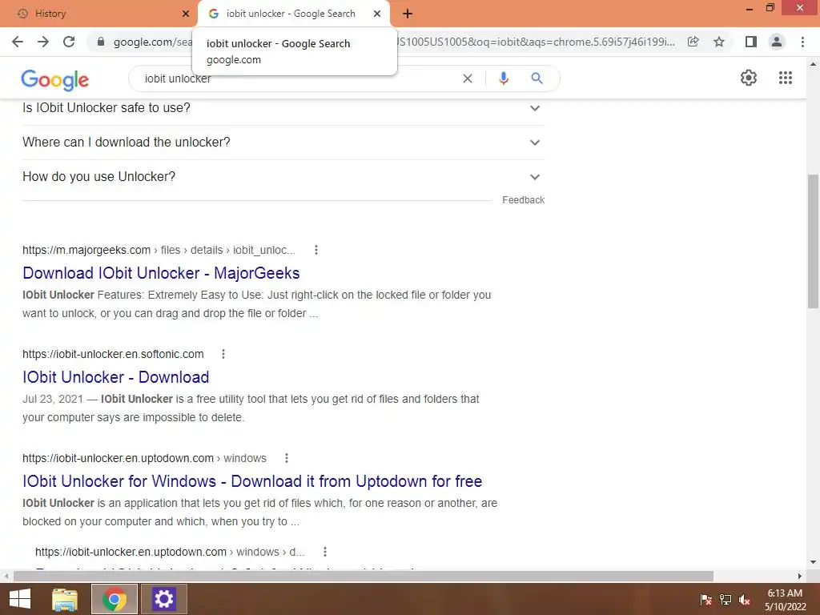
Task: Start voice search with the microphone
Action: click(x=503, y=78)
